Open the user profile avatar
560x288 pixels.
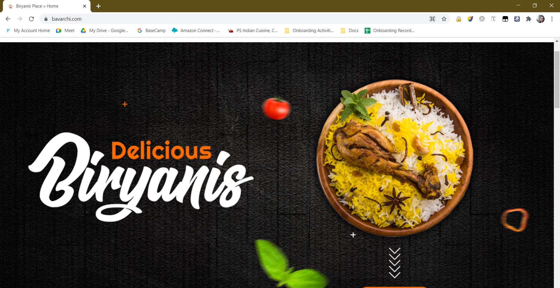pos(540,19)
